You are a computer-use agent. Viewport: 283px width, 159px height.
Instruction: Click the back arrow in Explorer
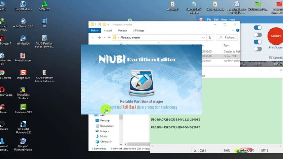click(93, 38)
